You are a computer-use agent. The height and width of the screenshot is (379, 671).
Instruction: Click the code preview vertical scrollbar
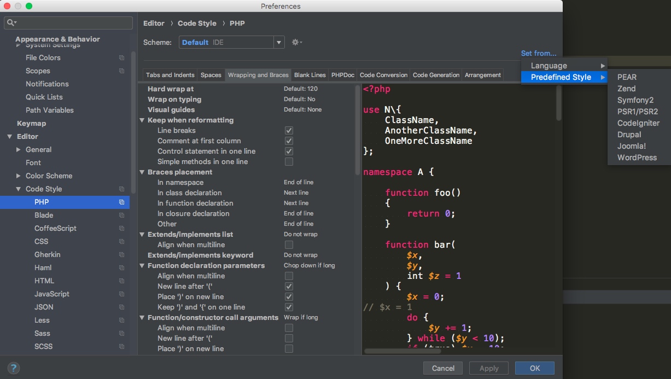pos(558,104)
